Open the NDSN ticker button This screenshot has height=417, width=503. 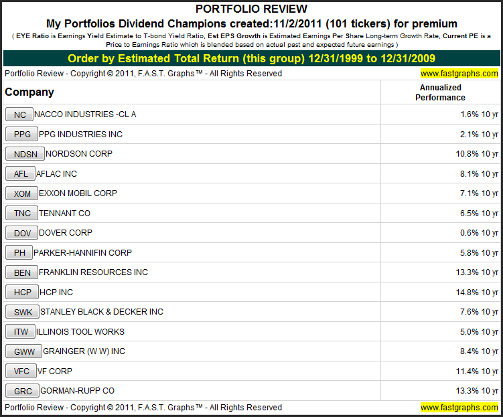(25, 154)
